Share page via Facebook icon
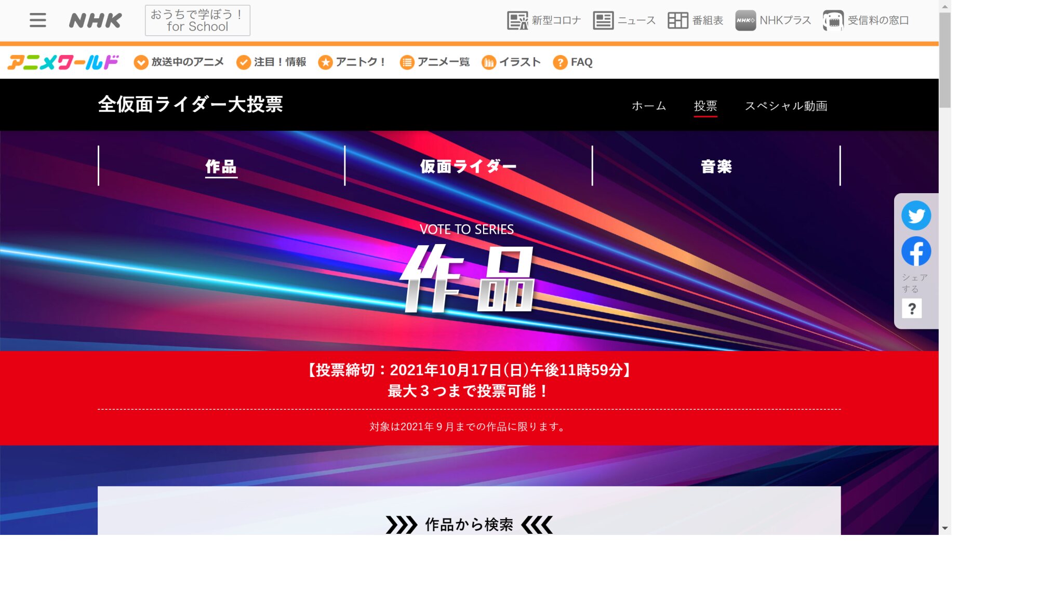This screenshot has width=1039, height=604. [x=915, y=252]
